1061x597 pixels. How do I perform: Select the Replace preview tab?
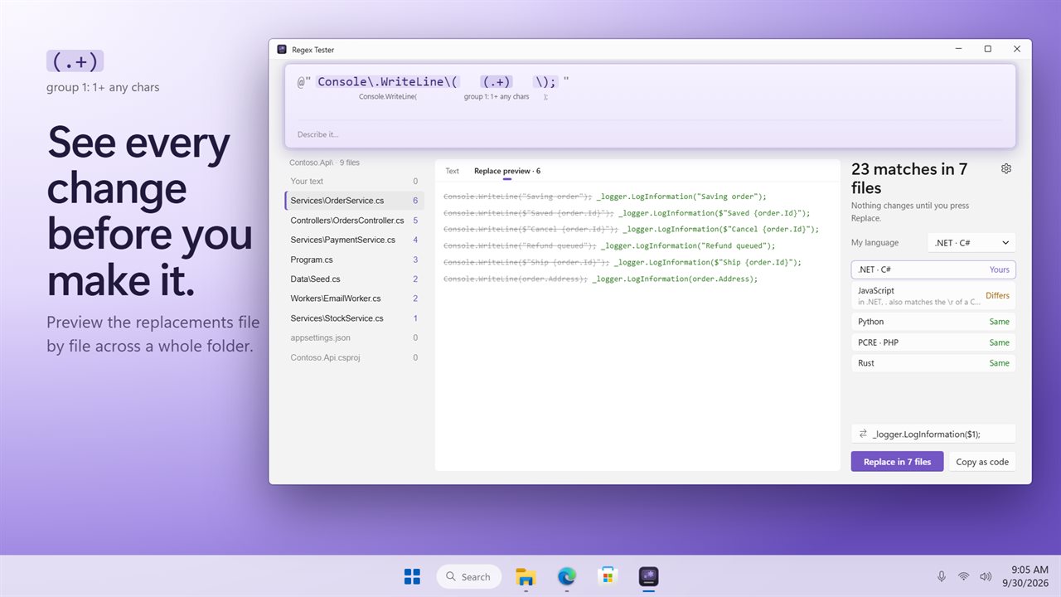pos(507,171)
